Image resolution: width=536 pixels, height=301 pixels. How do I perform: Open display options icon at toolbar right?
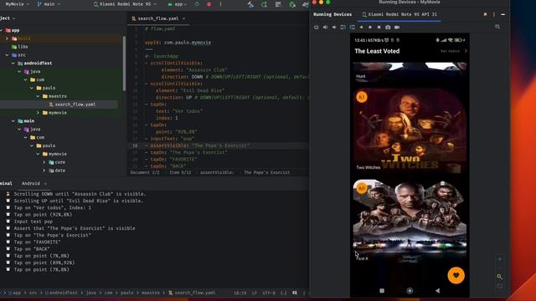pyautogui.click(x=497, y=27)
